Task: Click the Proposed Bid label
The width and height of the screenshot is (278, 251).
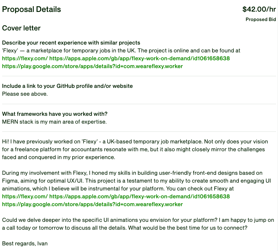Action: pos(261,19)
